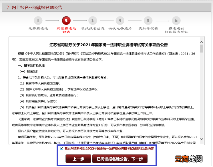Click the line (1) 具有中华人民共和国国籍
213x167 pixels.
click(39, 83)
